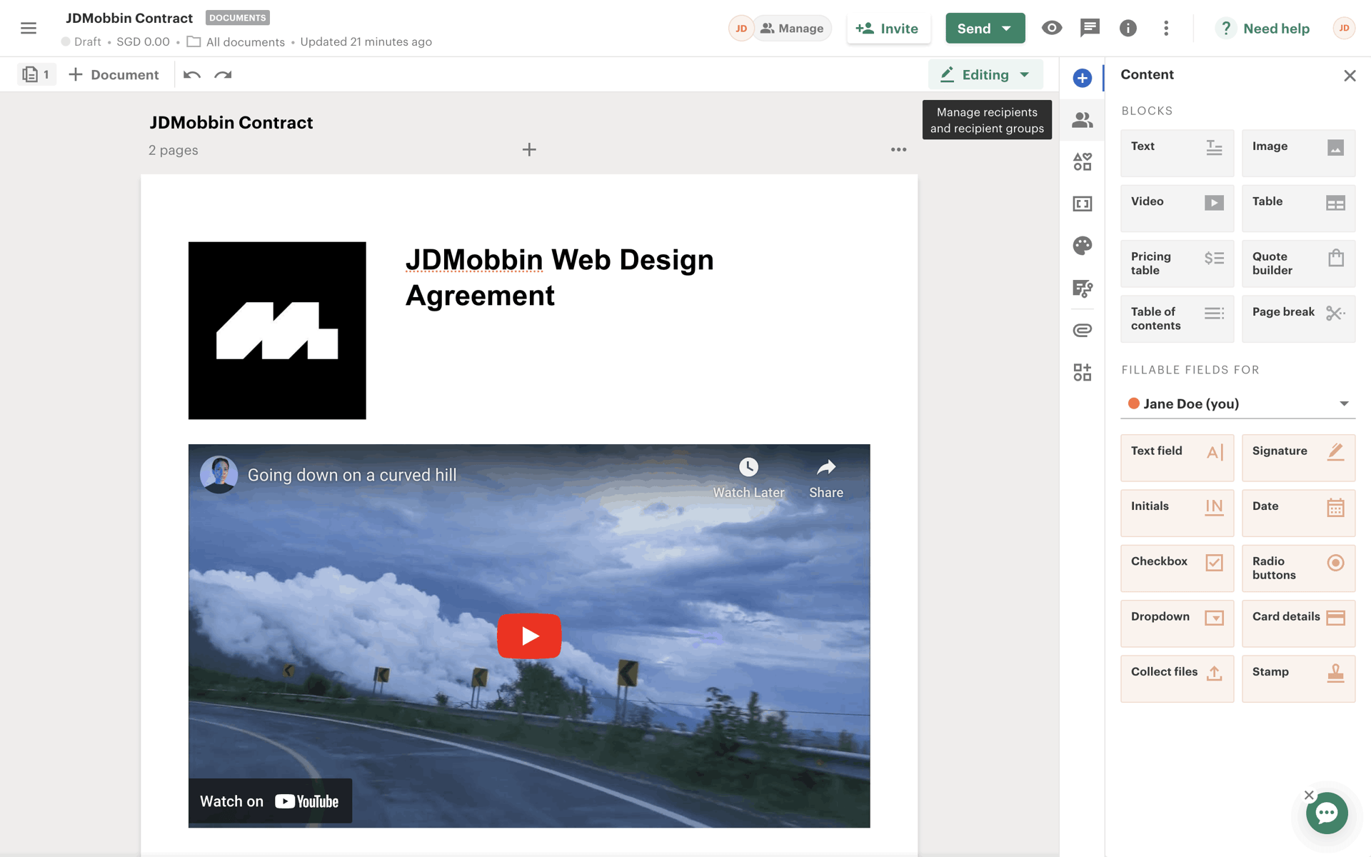Open the document pages counter icon

(36, 74)
